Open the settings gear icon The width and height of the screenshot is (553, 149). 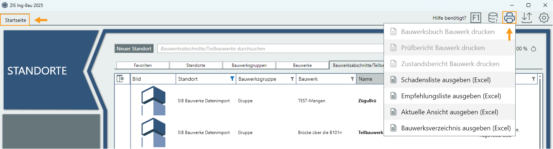click(x=543, y=18)
